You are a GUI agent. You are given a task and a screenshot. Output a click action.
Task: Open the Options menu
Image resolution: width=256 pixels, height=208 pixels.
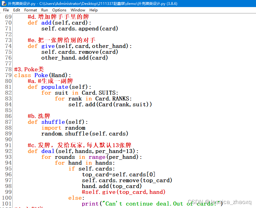[x=59, y=10]
